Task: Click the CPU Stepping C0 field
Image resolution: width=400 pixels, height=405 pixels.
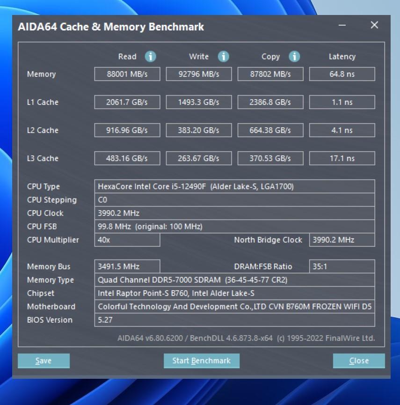Action: click(234, 200)
